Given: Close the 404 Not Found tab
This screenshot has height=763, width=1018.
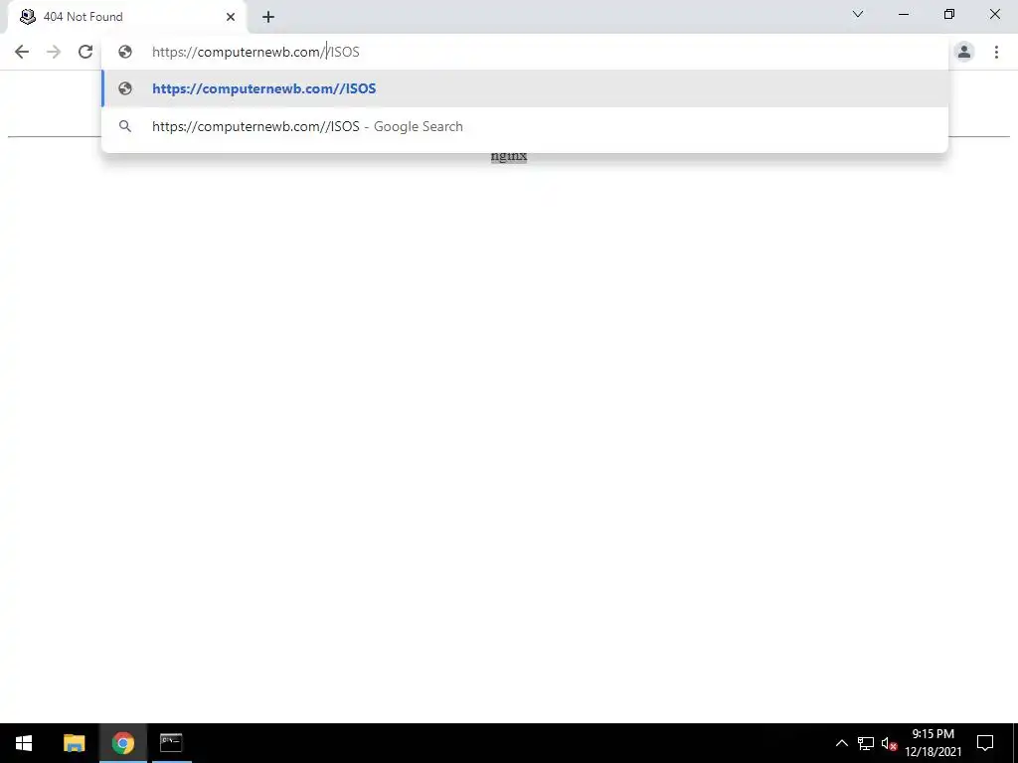Looking at the screenshot, I should [x=231, y=18].
